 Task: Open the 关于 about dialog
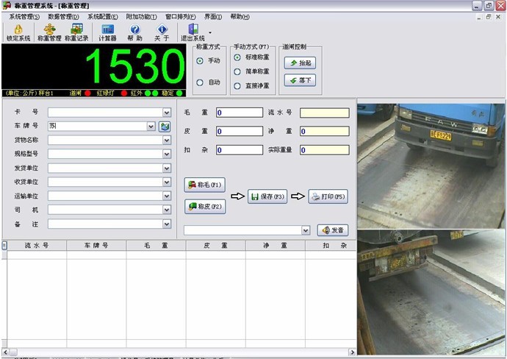pos(162,29)
